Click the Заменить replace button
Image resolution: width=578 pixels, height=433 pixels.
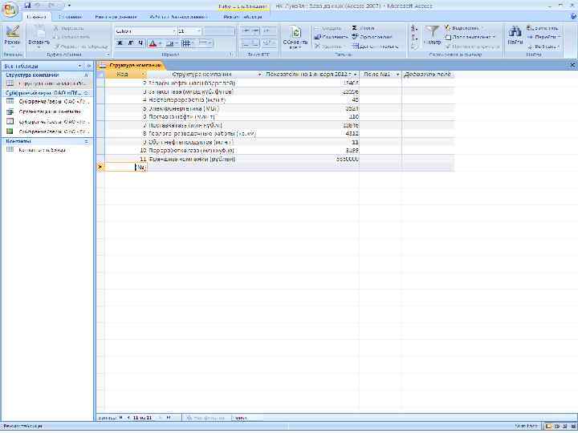point(542,28)
